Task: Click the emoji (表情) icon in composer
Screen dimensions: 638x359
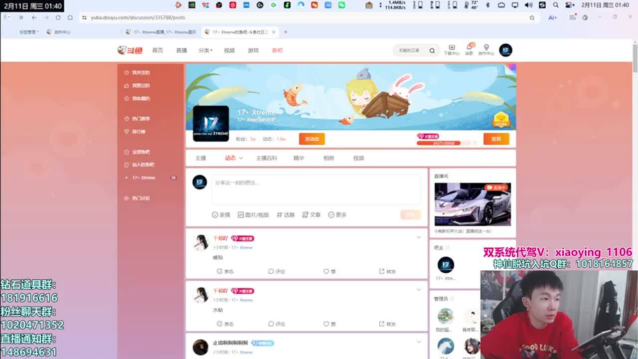Action: [x=215, y=215]
